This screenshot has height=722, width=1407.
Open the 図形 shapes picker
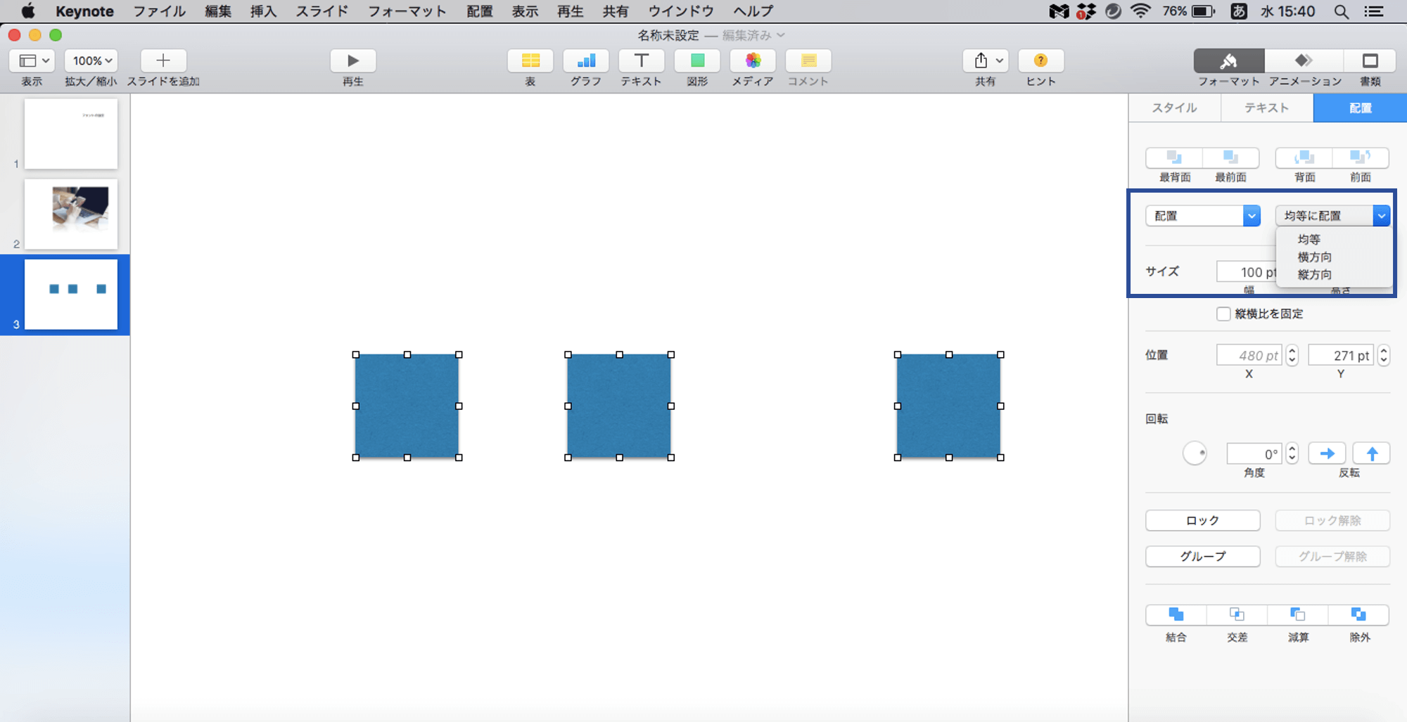pos(697,60)
